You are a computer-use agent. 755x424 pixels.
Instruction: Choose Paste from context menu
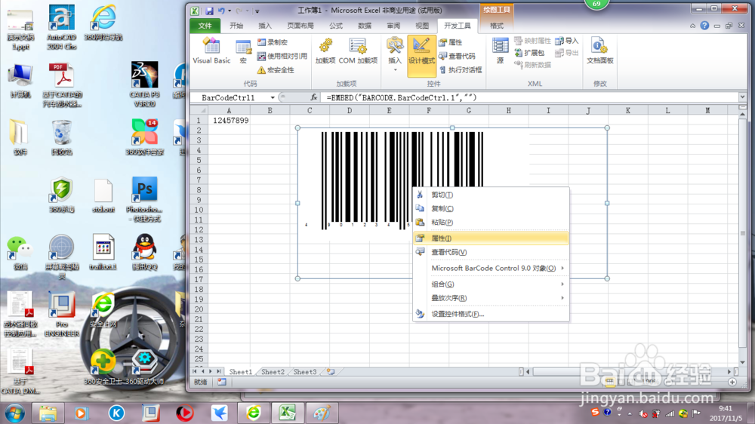(491, 223)
